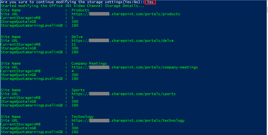Image resolution: width=268 pixels, height=135 pixels.
Task: Click the 'Started modifying' status line
Action: click(72, 6)
